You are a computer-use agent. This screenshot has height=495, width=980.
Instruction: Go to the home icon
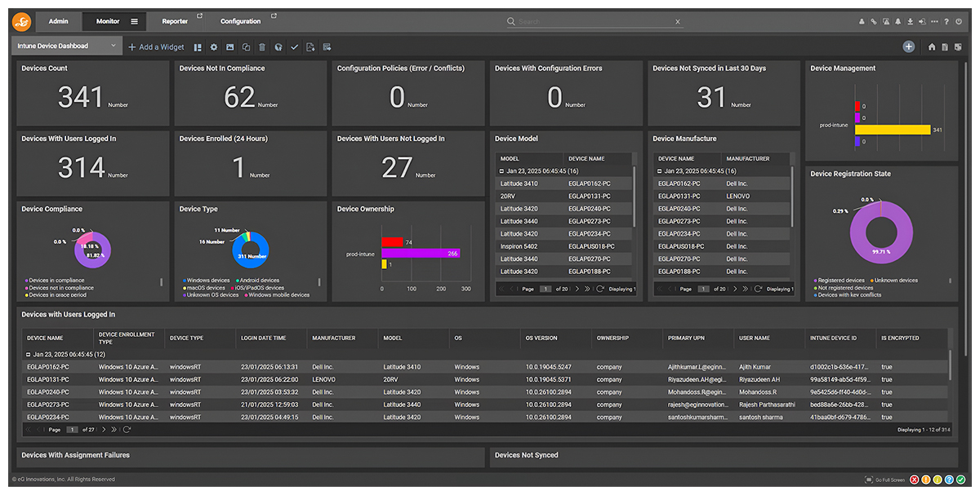coord(932,47)
